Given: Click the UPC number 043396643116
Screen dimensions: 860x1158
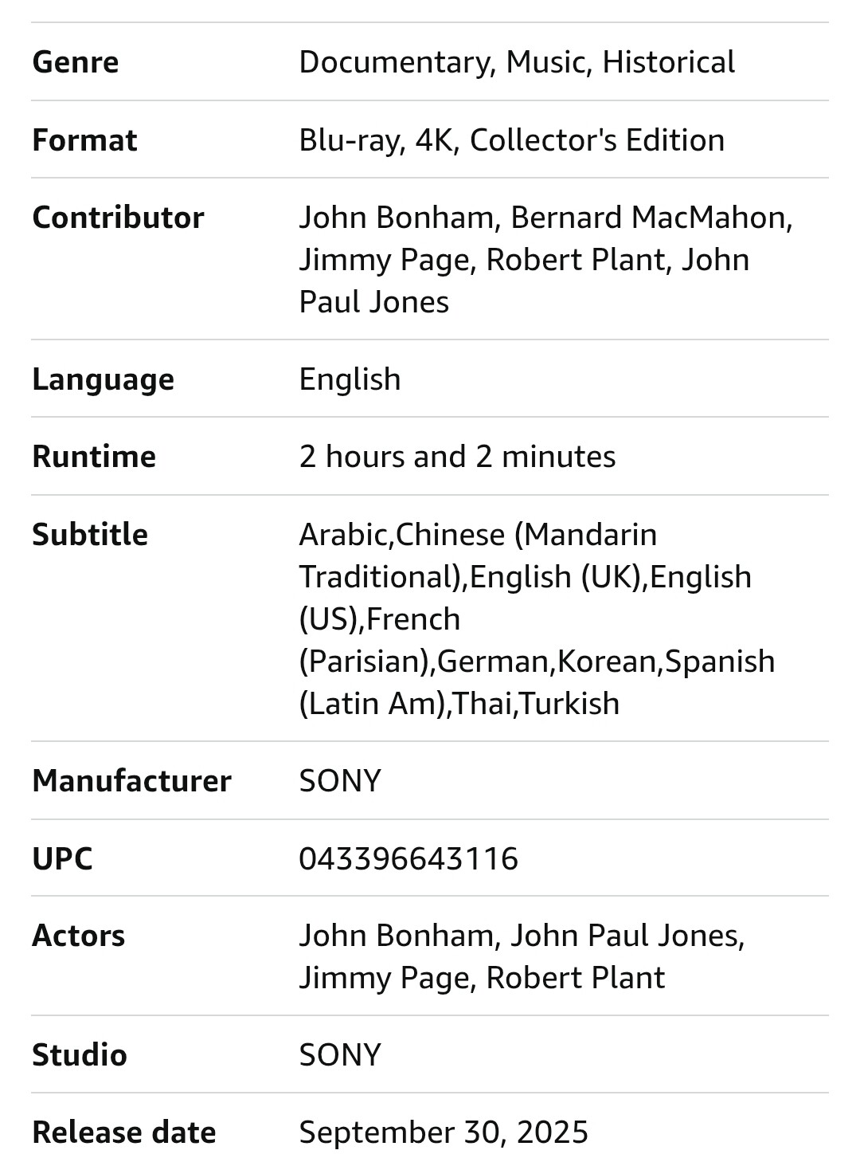Looking at the screenshot, I should (408, 858).
